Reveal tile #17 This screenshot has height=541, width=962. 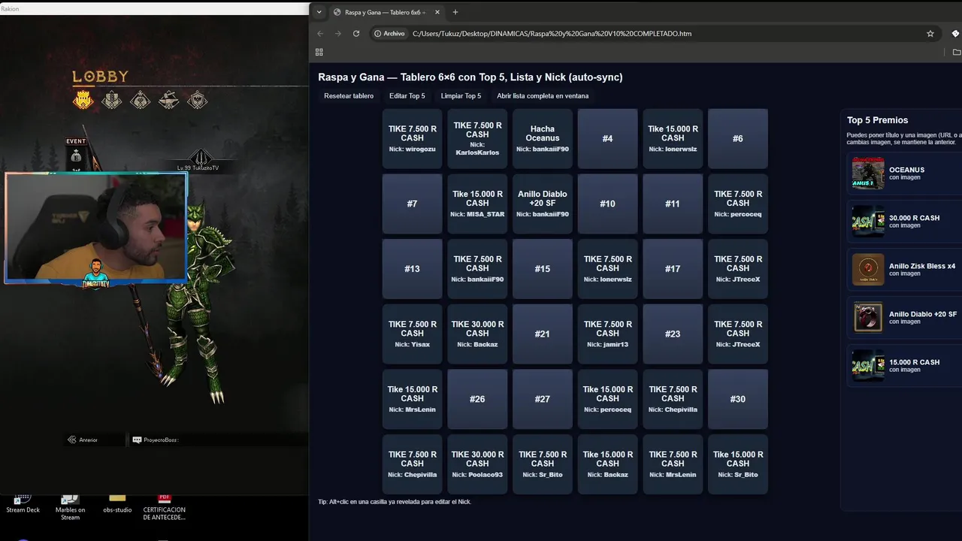pyautogui.click(x=673, y=269)
